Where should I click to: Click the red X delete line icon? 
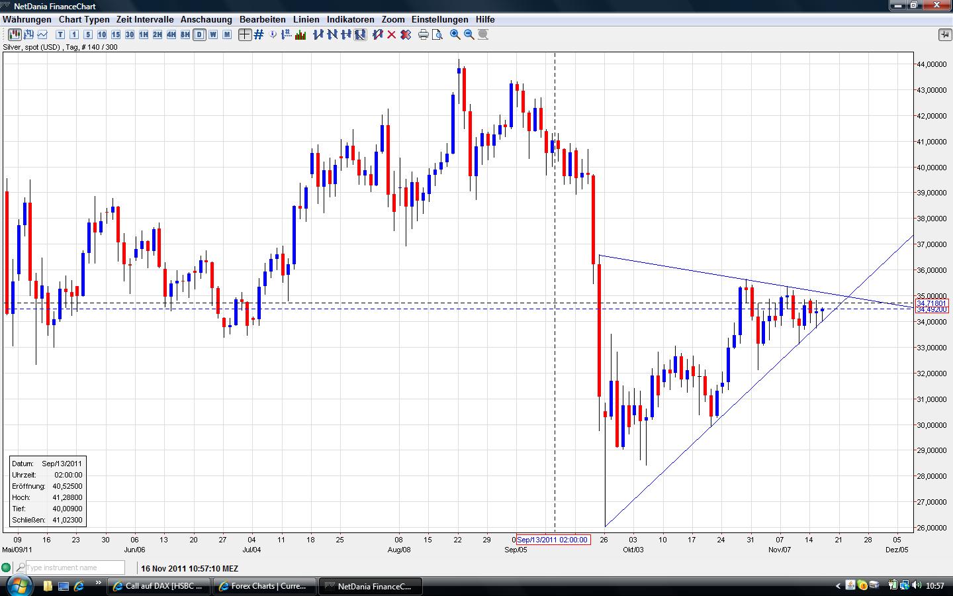click(392, 34)
